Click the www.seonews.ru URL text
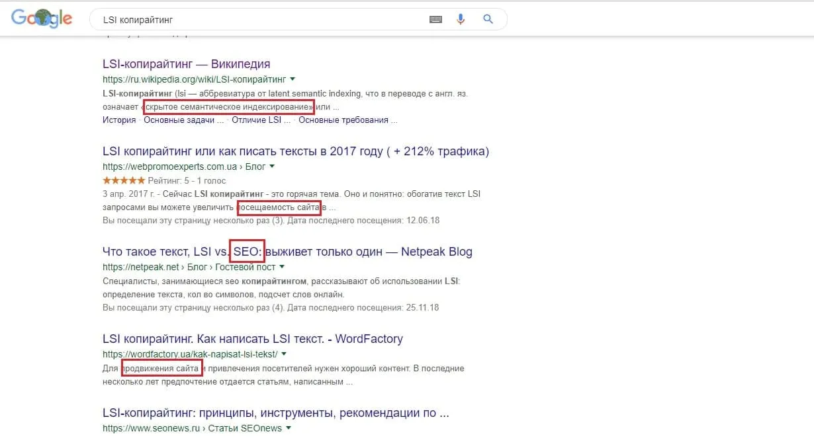The height and width of the screenshot is (440, 814). [192, 429]
